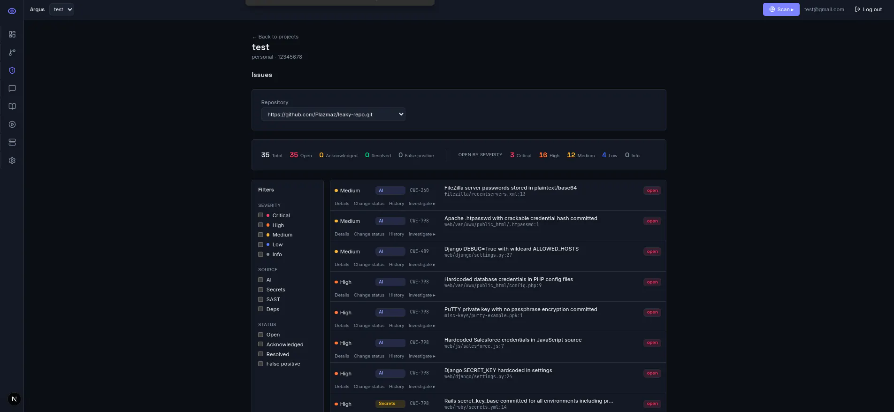
Task: Open the book icon in sidebar
Action: coord(12,107)
